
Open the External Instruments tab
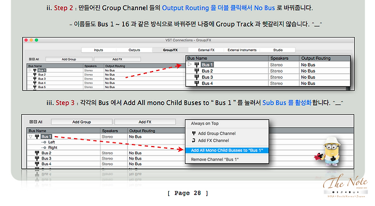[x=242, y=50]
